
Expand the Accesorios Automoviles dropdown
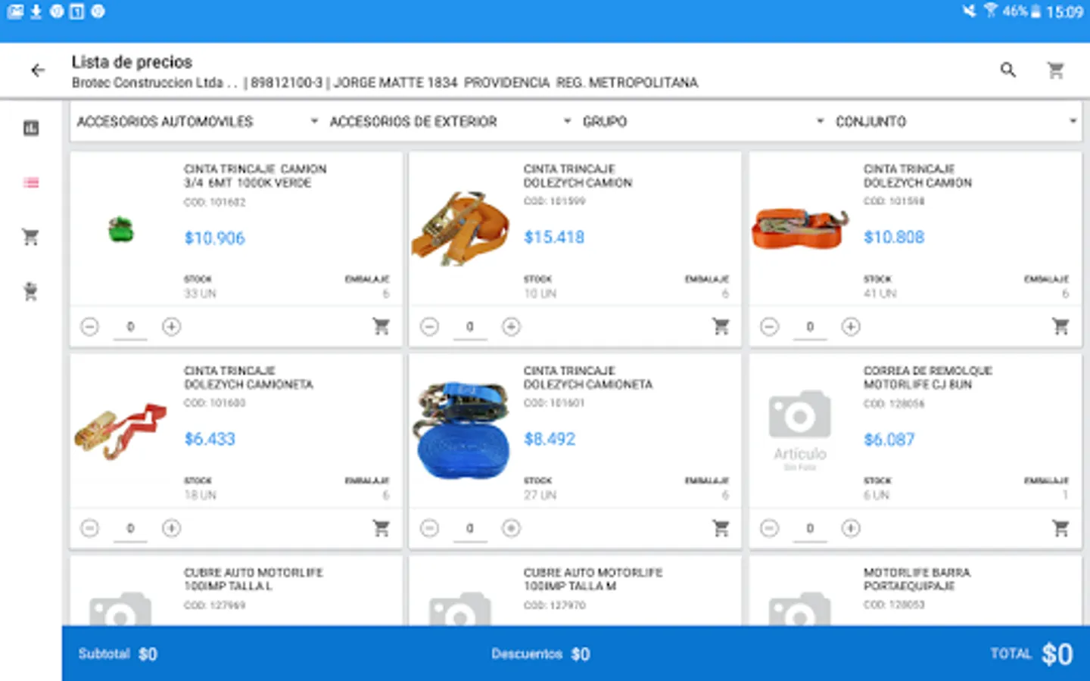[197, 122]
